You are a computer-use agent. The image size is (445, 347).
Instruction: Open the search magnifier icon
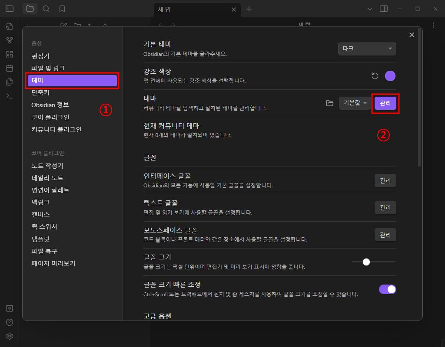tap(46, 9)
